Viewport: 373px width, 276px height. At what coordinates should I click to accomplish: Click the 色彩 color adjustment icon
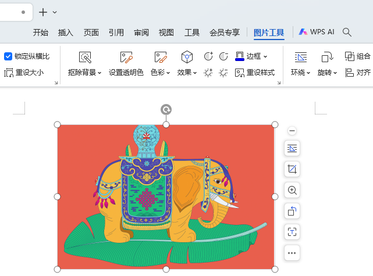[161, 57]
